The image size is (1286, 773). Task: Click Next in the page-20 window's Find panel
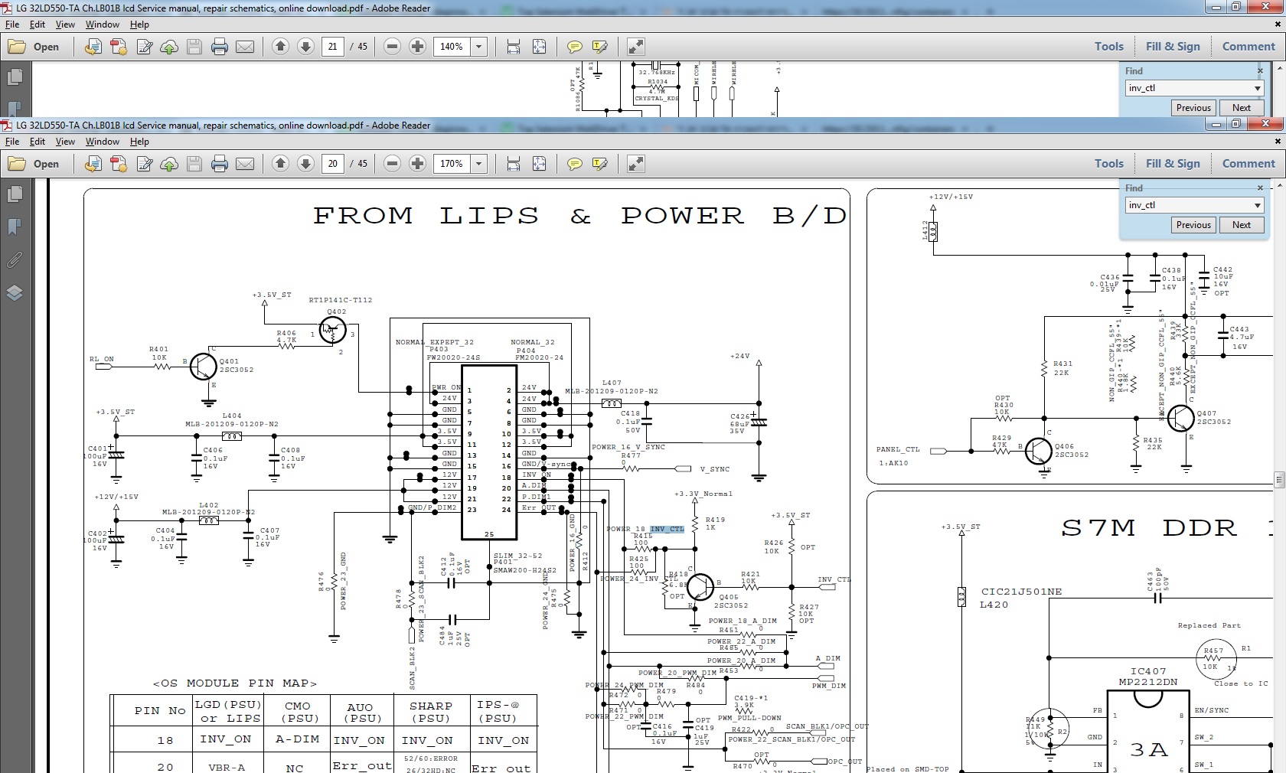point(1241,225)
